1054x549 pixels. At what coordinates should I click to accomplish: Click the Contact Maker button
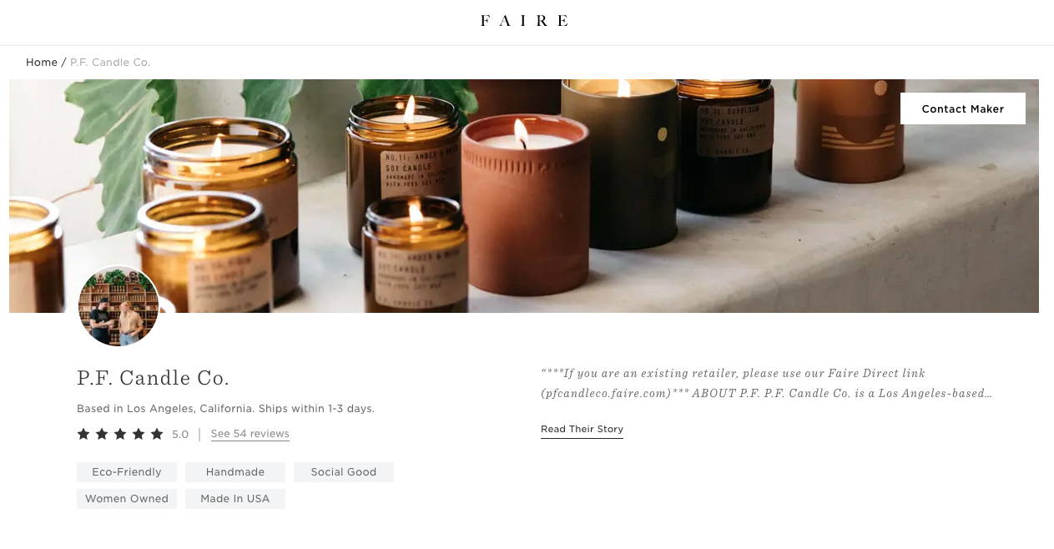pyautogui.click(x=962, y=108)
